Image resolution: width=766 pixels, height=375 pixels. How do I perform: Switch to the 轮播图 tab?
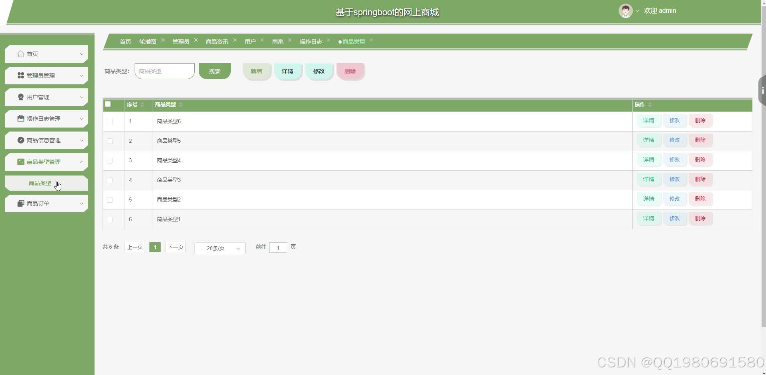148,42
